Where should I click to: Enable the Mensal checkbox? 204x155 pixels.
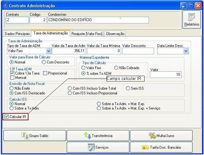tap(12, 77)
